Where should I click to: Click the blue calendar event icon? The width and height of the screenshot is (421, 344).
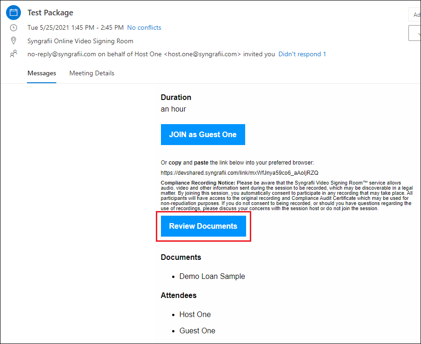click(13, 12)
